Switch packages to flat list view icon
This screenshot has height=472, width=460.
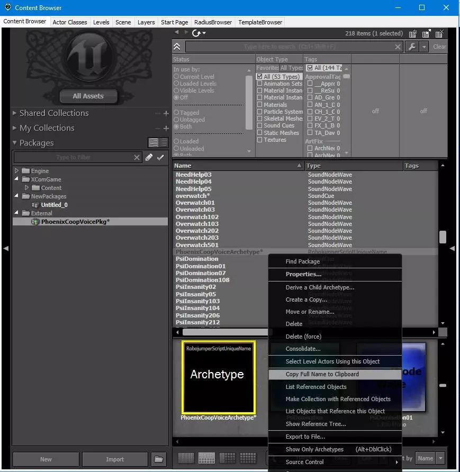[x=164, y=142]
